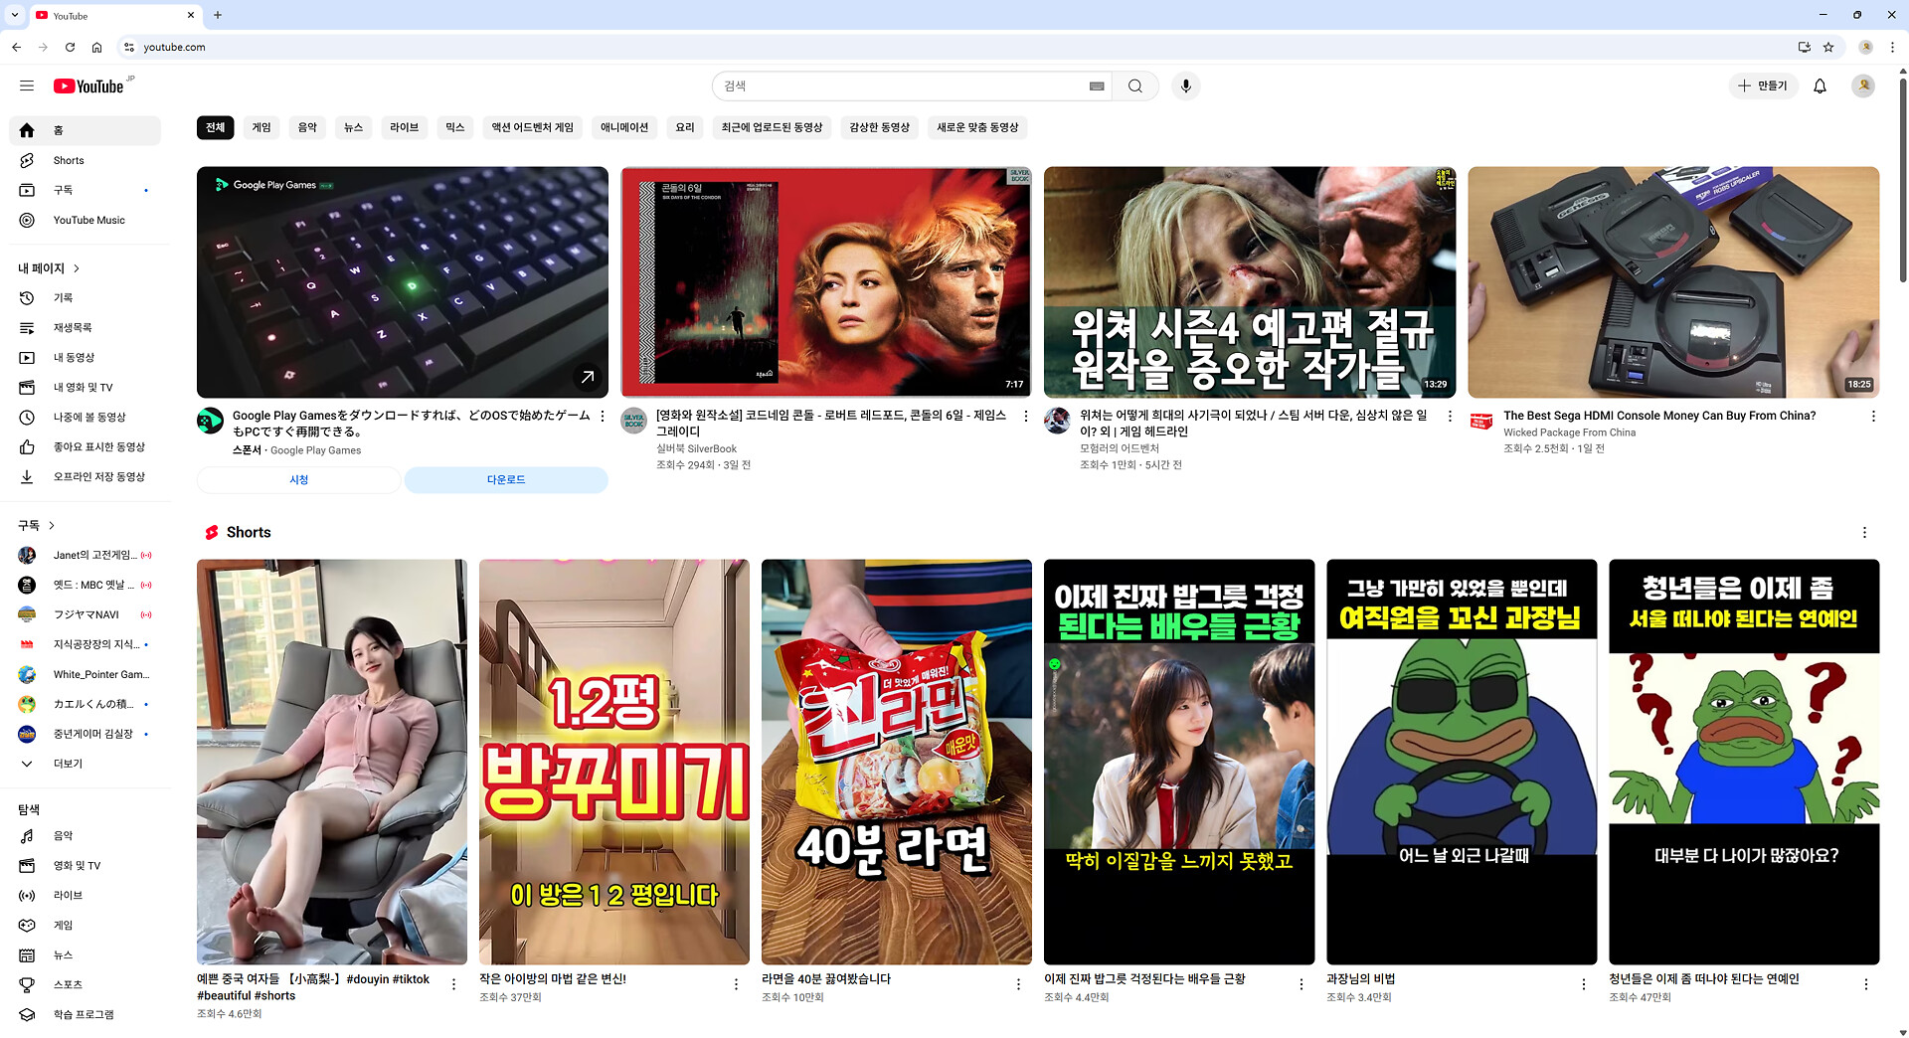Select the 음악 filter chip

pyautogui.click(x=307, y=127)
